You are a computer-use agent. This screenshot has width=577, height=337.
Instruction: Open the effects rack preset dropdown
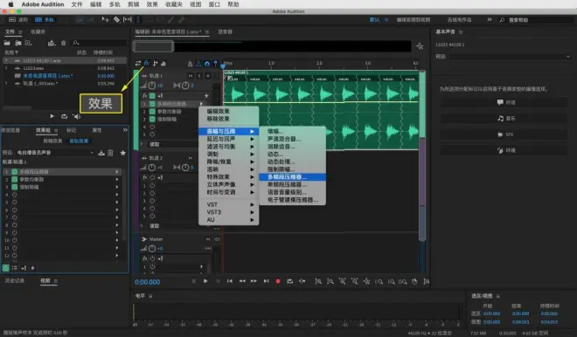(x=55, y=153)
